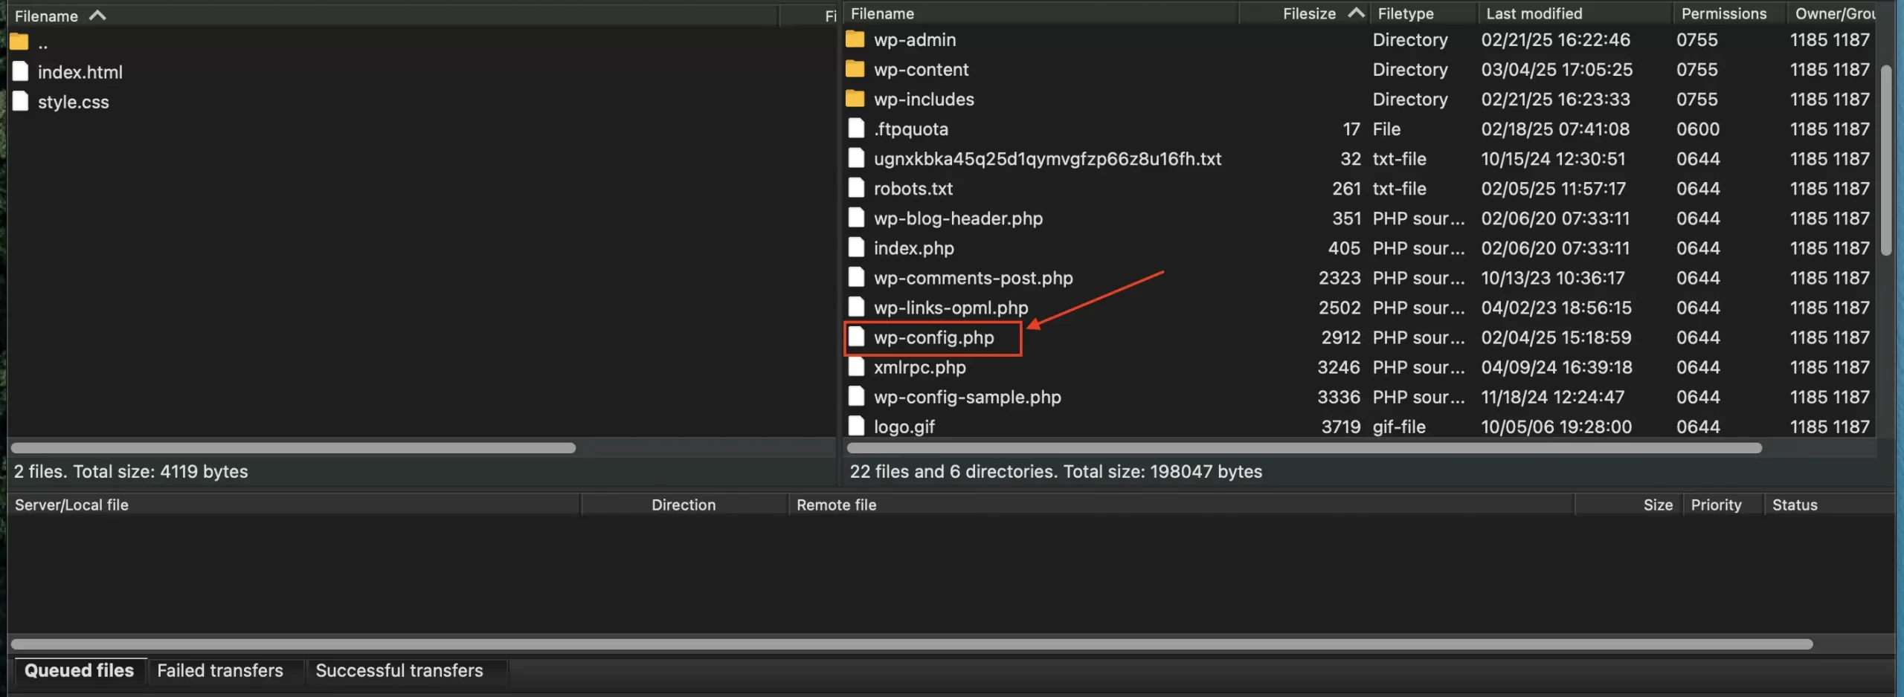Select the style.css file icon

click(19, 101)
